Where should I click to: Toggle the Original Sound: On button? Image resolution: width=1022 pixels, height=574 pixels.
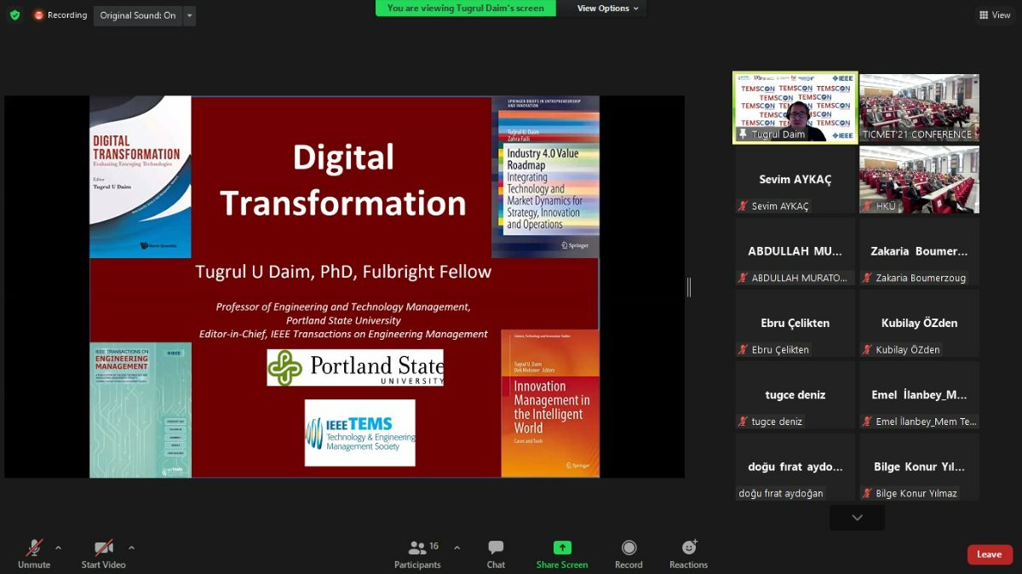coord(138,15)
